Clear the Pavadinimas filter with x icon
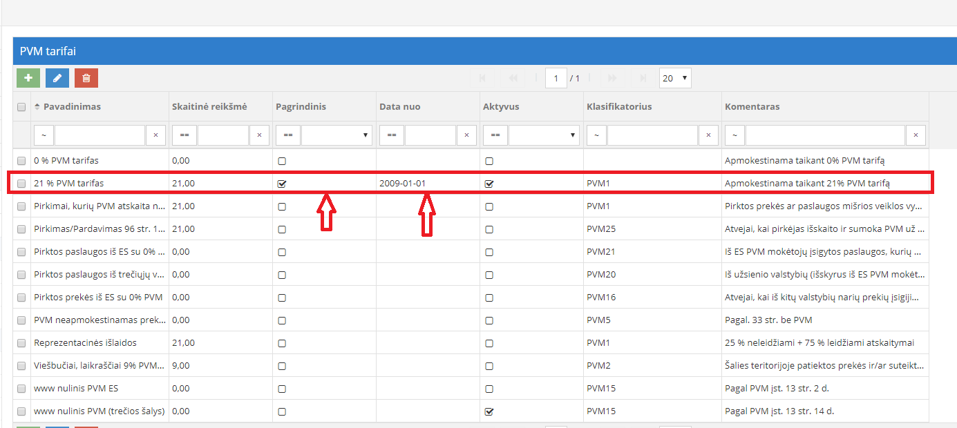This screenshot has height=428, width=957. click(x=155, y=135)
